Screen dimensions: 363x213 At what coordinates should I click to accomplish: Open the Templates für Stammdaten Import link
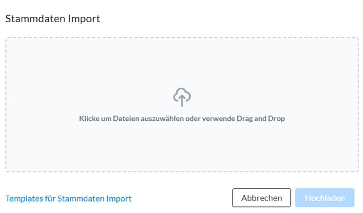68,198
